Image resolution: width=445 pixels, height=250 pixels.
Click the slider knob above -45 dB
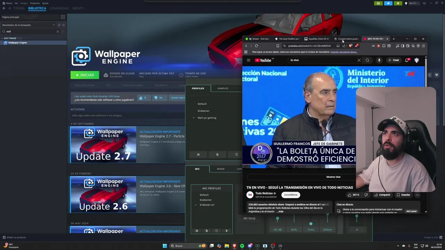coord(277,218)
